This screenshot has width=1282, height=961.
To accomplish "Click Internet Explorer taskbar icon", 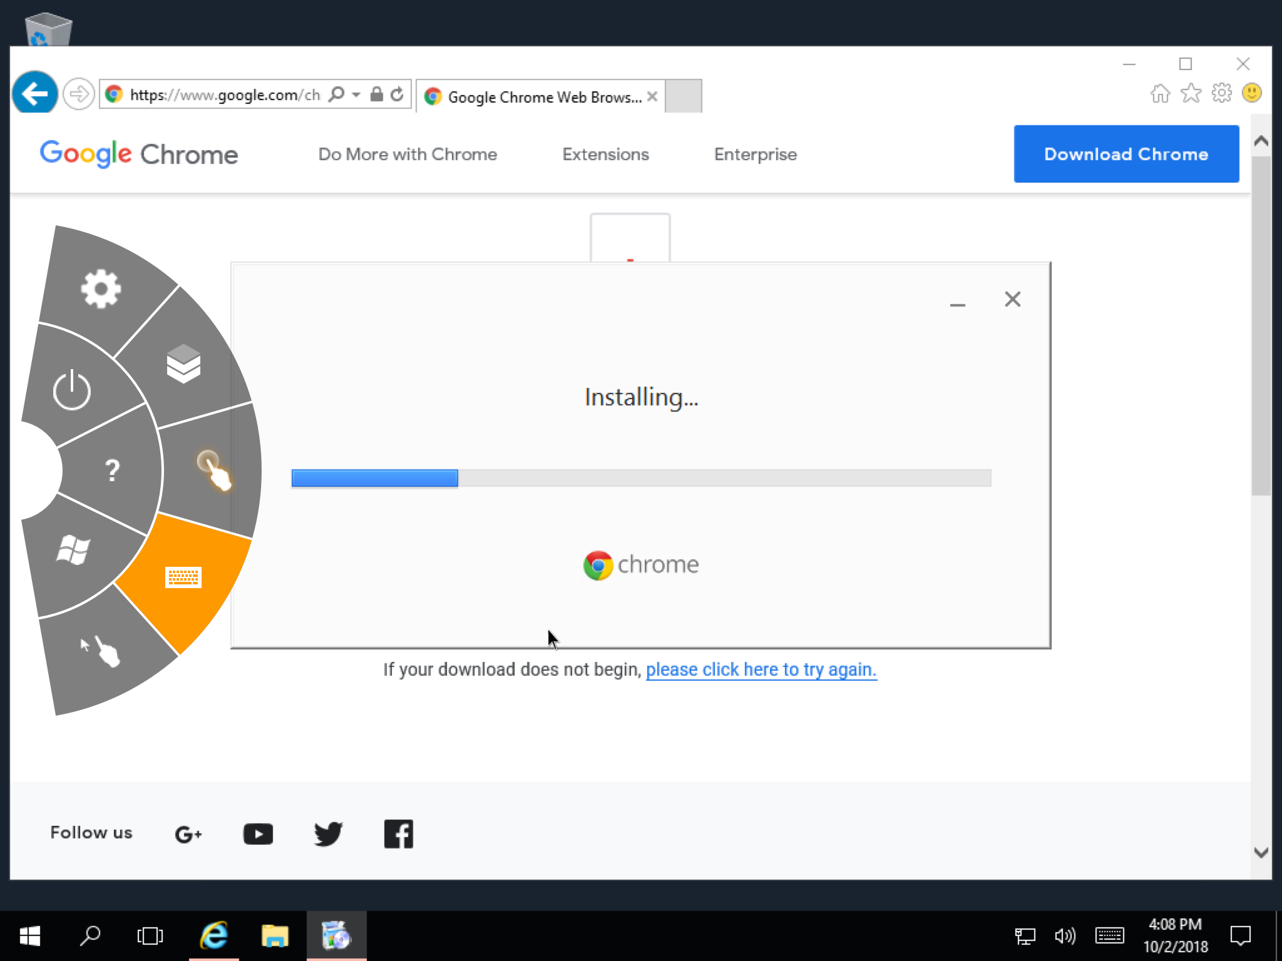I will tap(214, 936).
